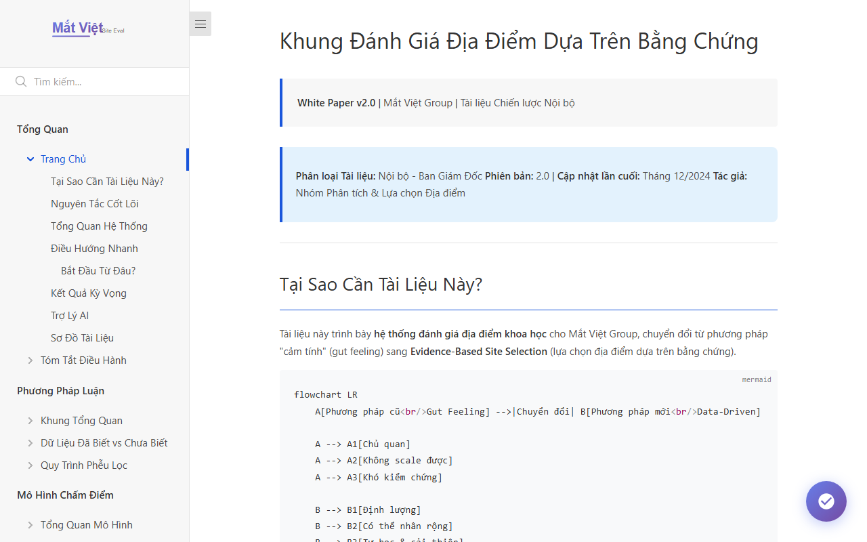Jump to Nguyên Tắc Cốt Lõi

pos(95,204)
